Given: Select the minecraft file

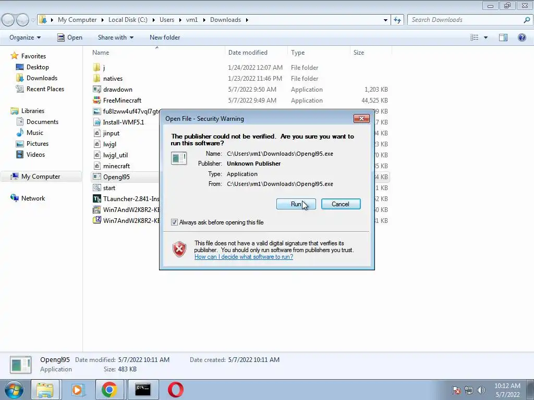Looking at the screenshot, I should (116, 166).
